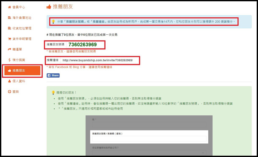The height and width of the screenshot is (157, 258).
Task: Select 推薦朋友 in the sidebar
Action: (x=22, y=71)
